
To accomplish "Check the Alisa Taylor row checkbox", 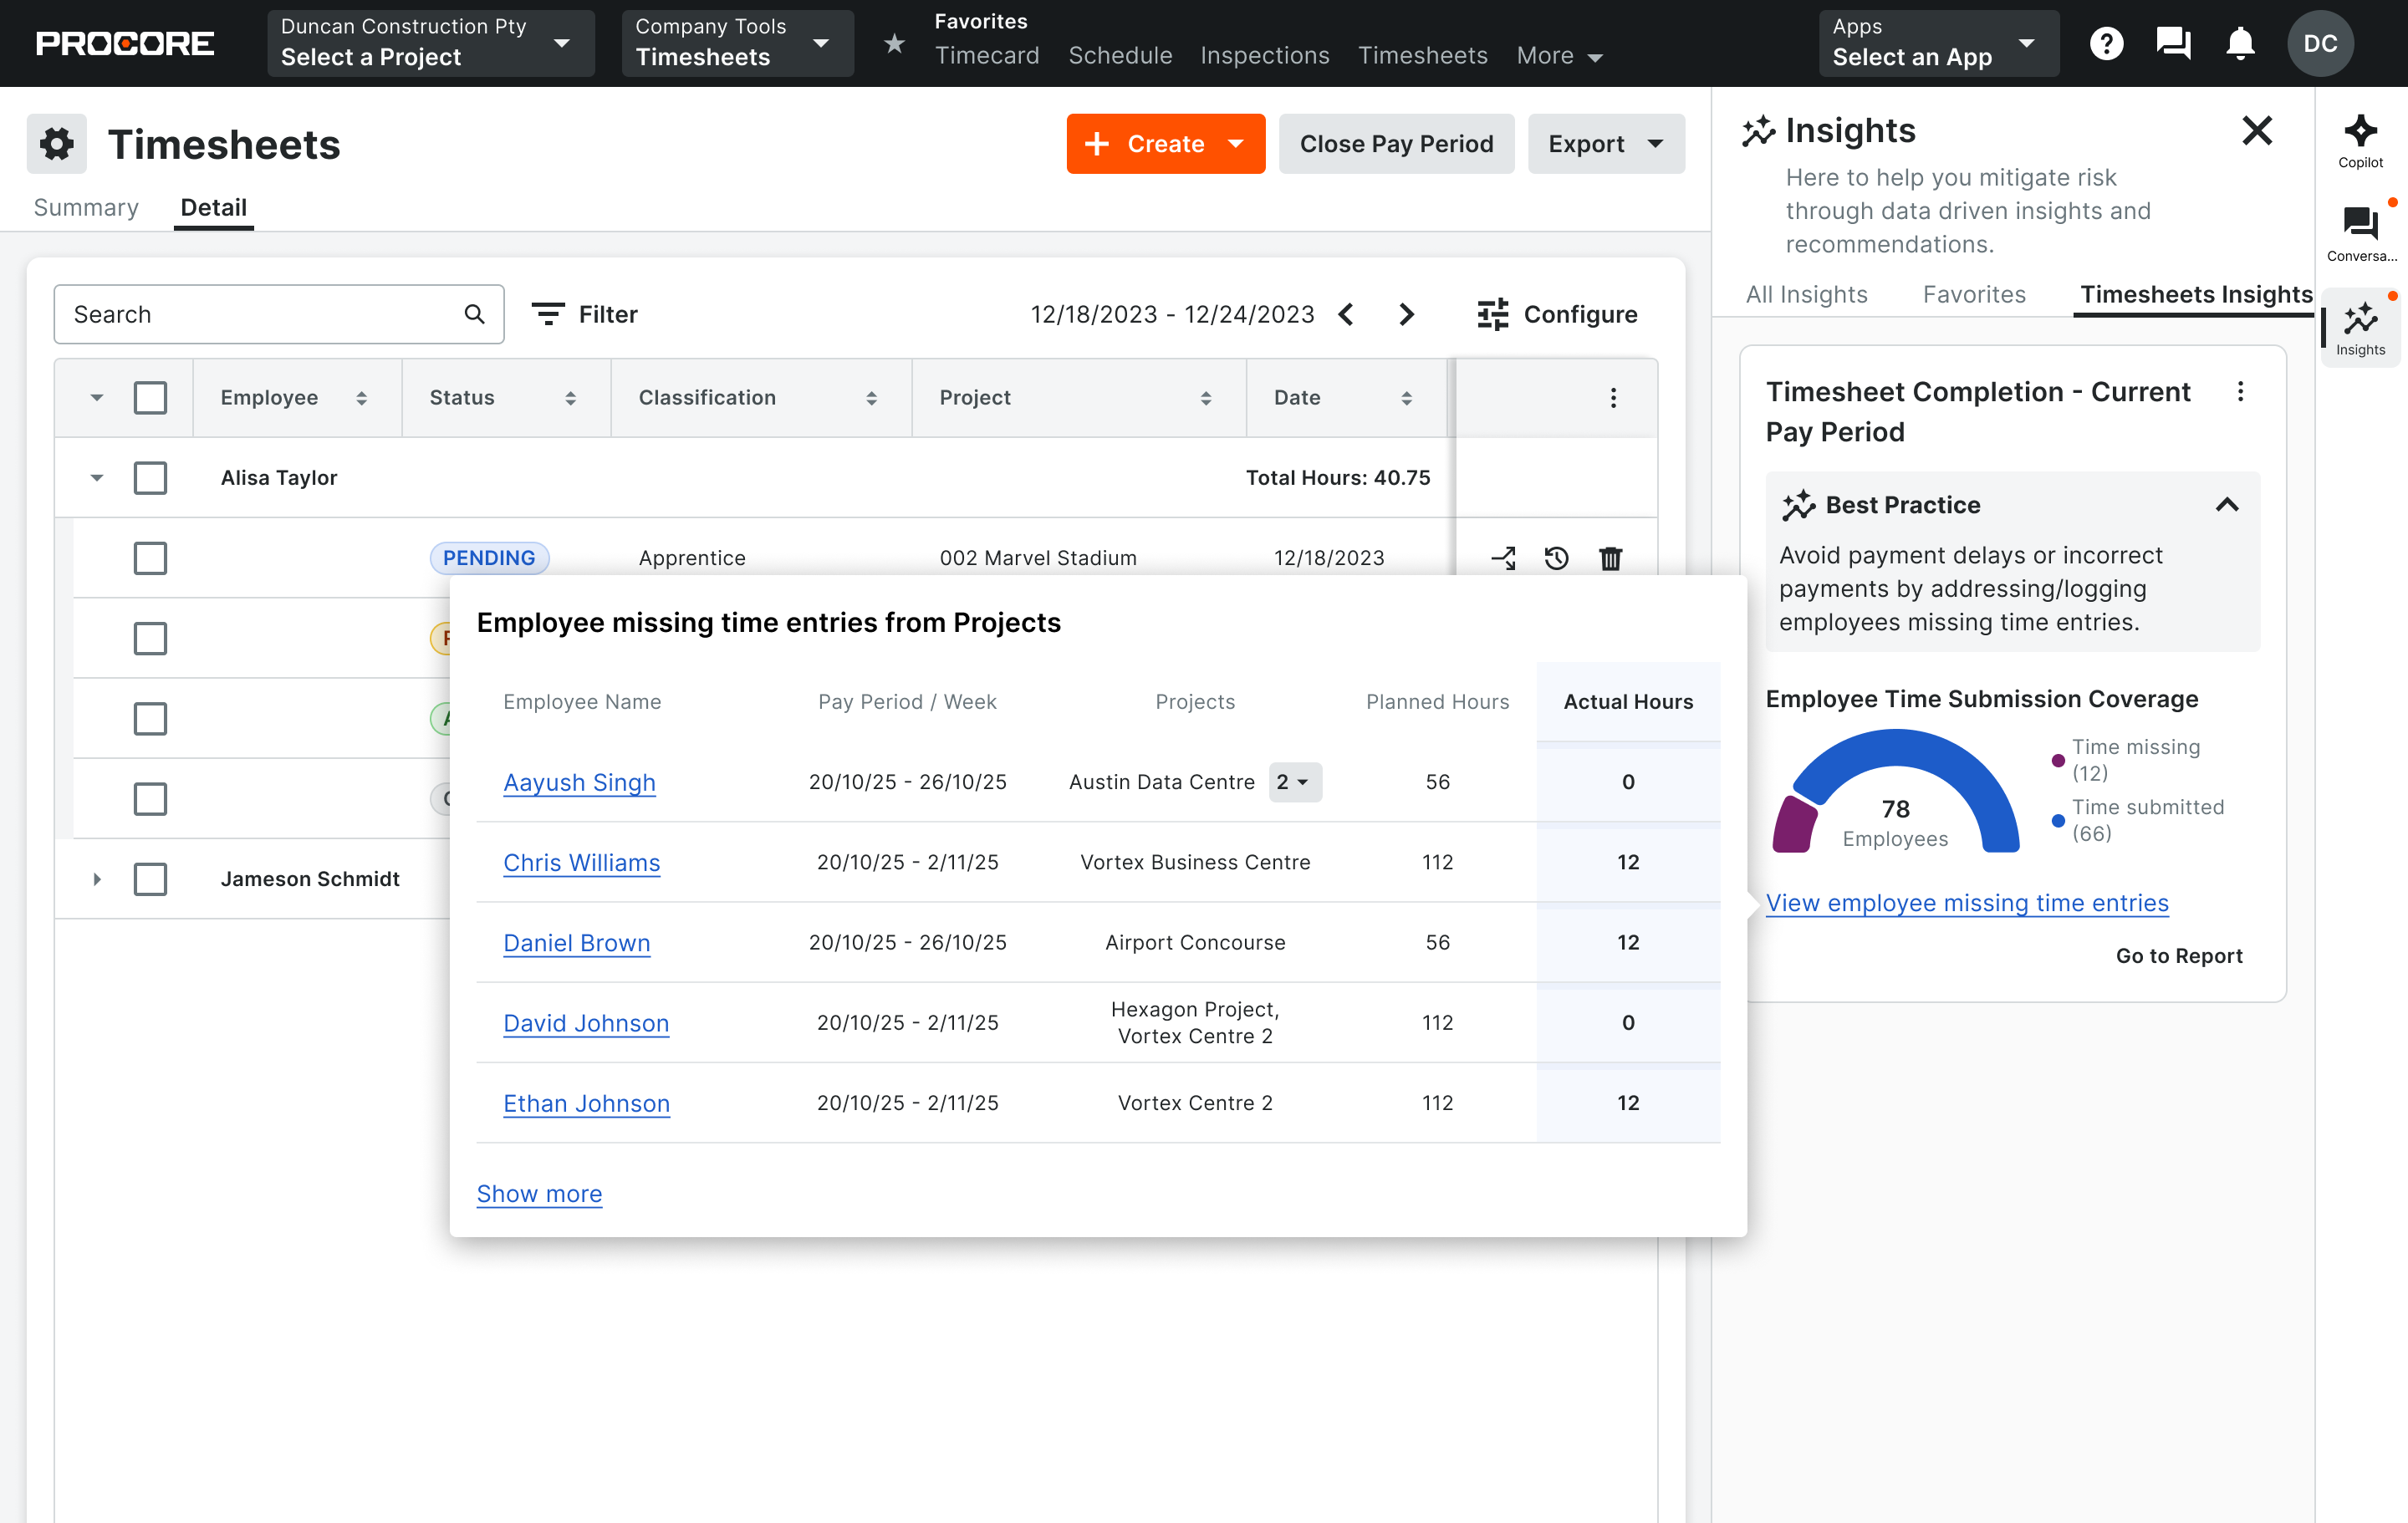I will click(150, 478).
